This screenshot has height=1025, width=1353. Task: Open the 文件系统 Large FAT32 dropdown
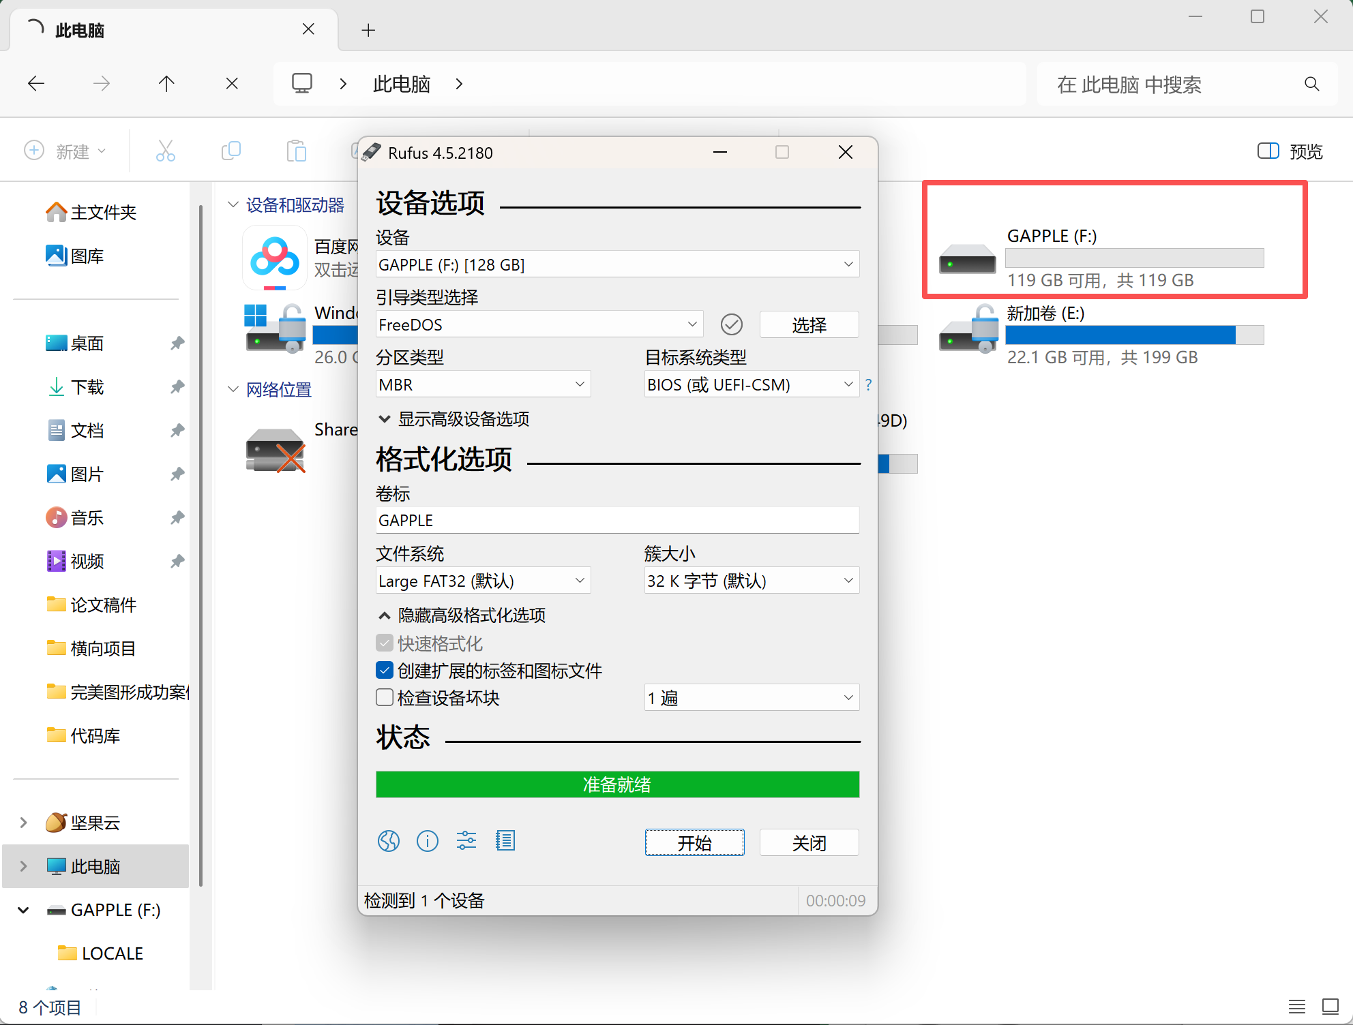pos(483,581)
